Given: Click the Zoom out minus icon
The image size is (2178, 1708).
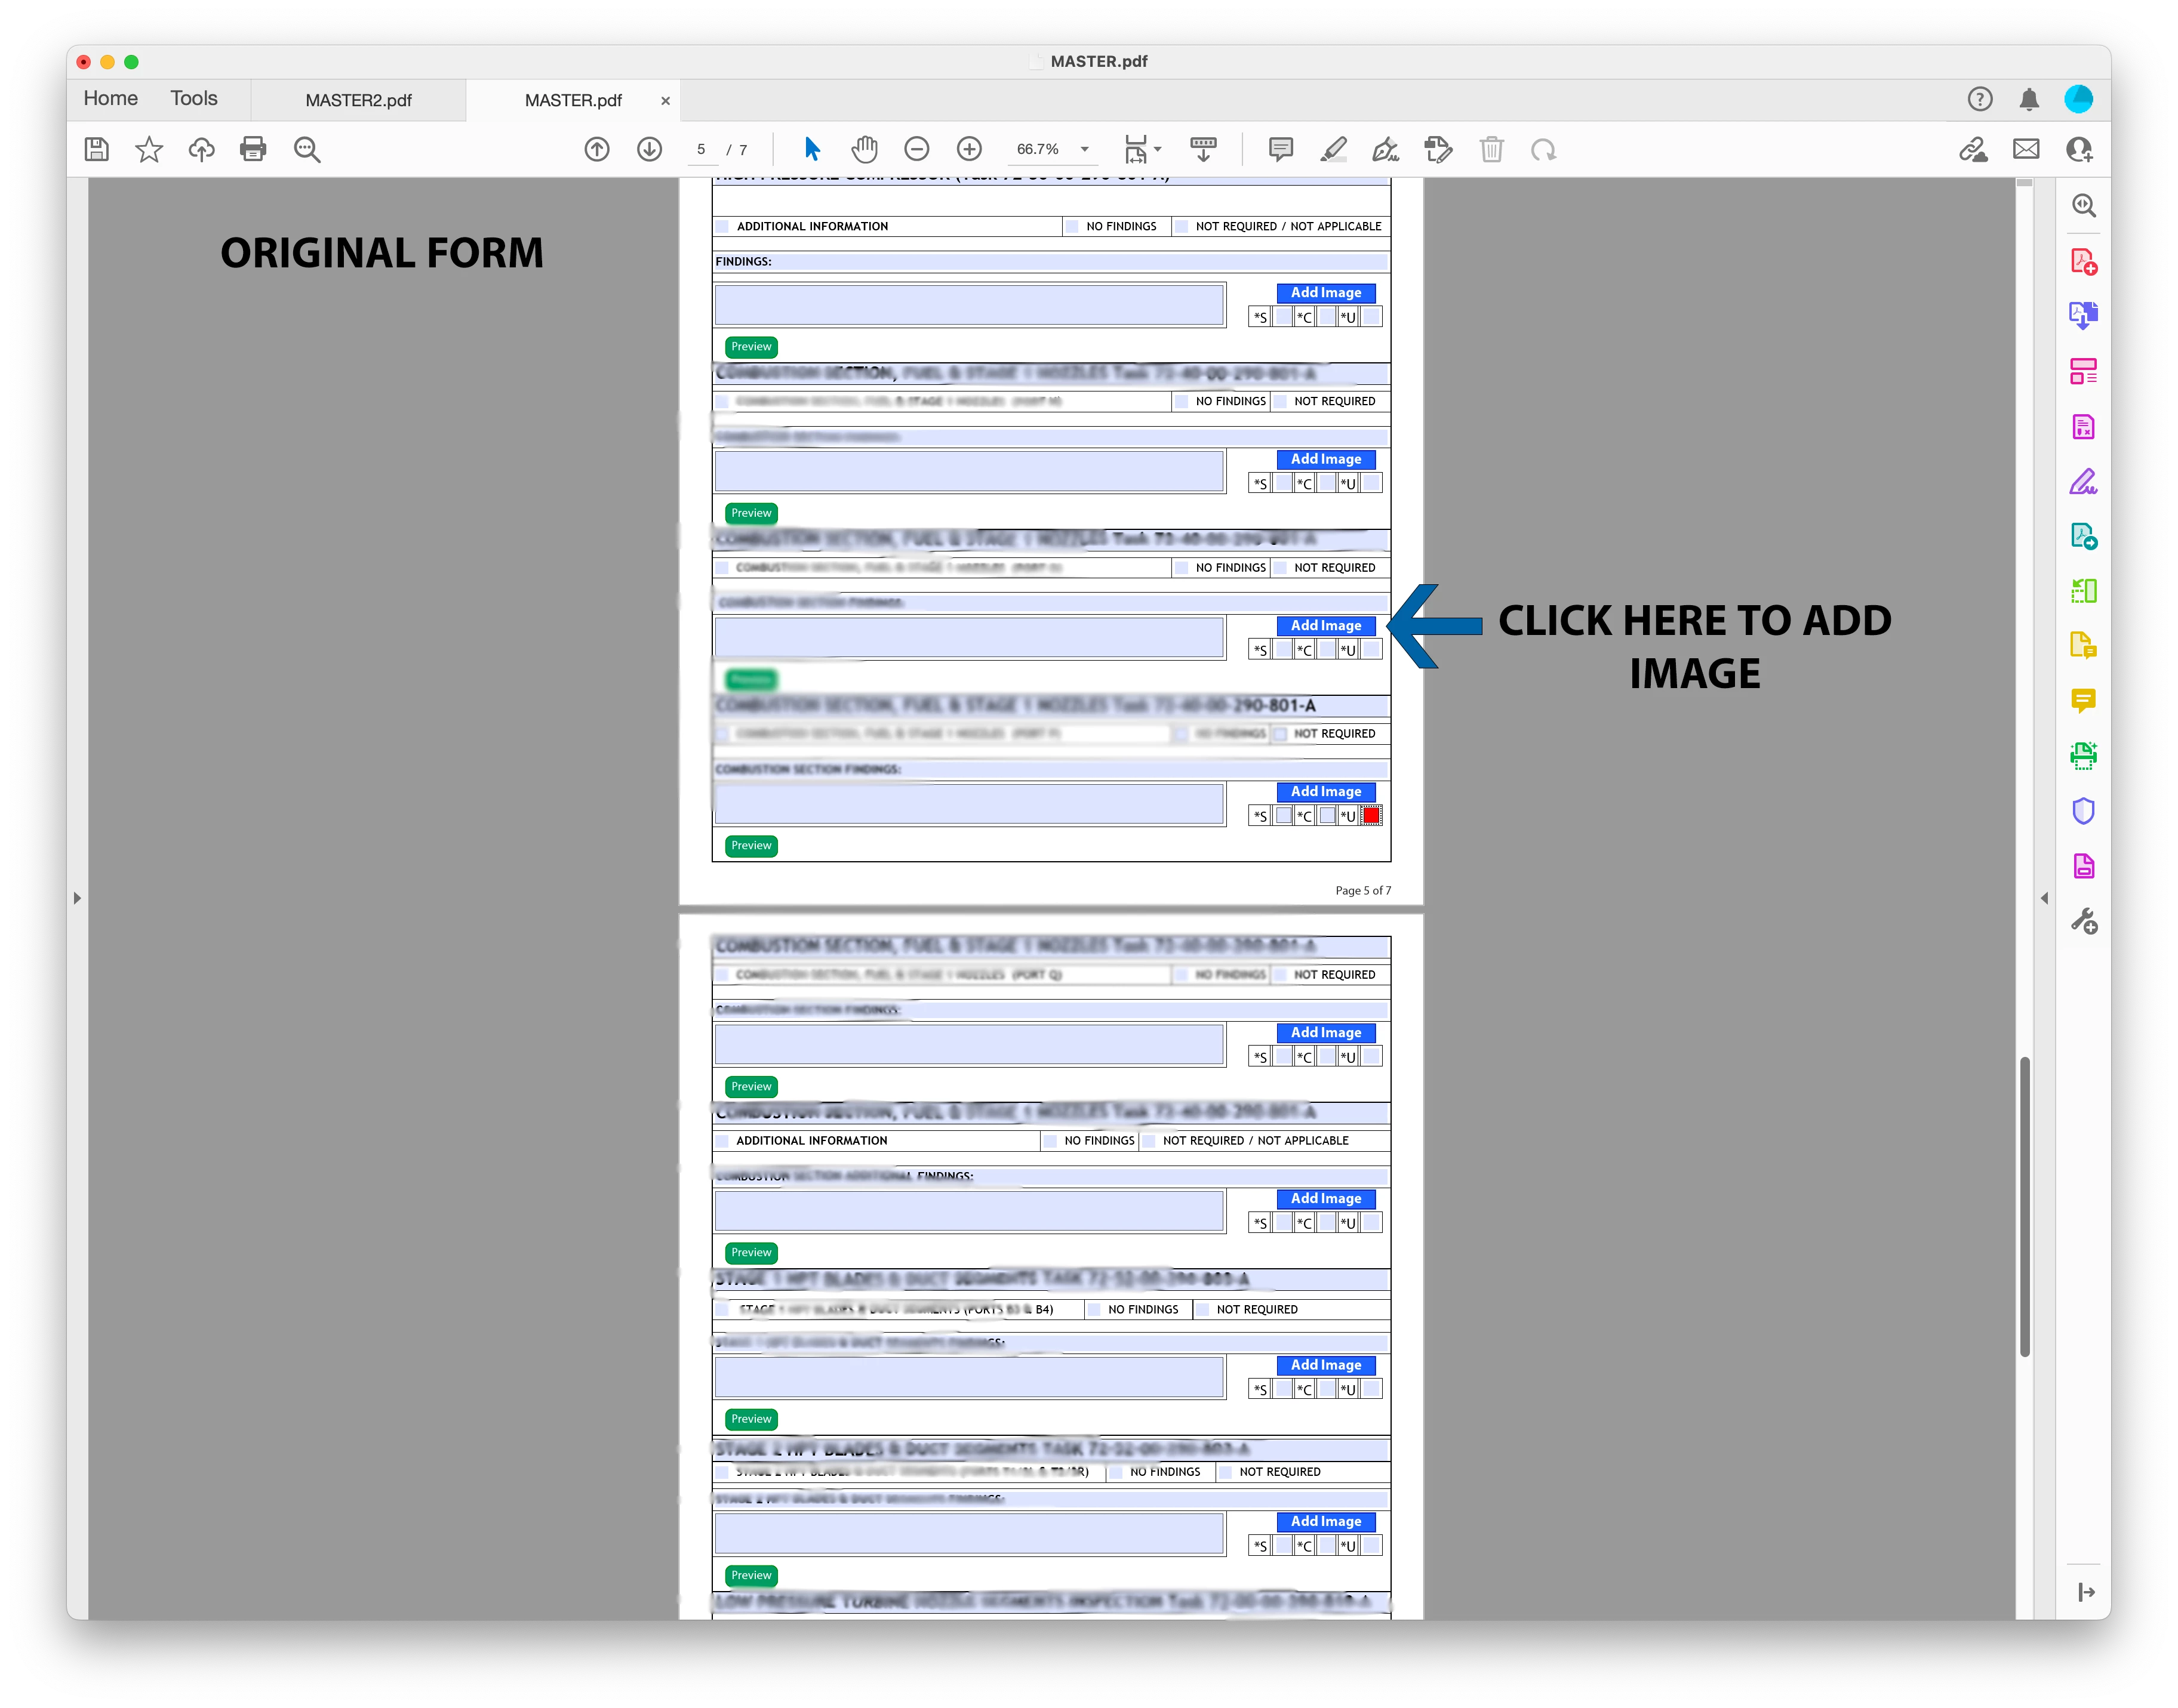Looking at the screenshot, I should pyautogui.click(x=916, y=150).
